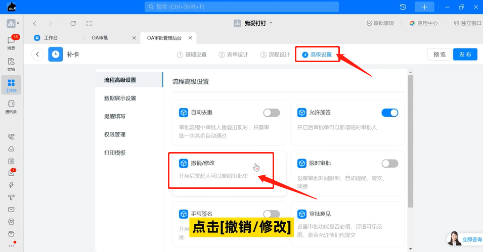Screen dimensions: 483x252
Task: Click the circular back button beside 补卡
Action: [37, 55]
